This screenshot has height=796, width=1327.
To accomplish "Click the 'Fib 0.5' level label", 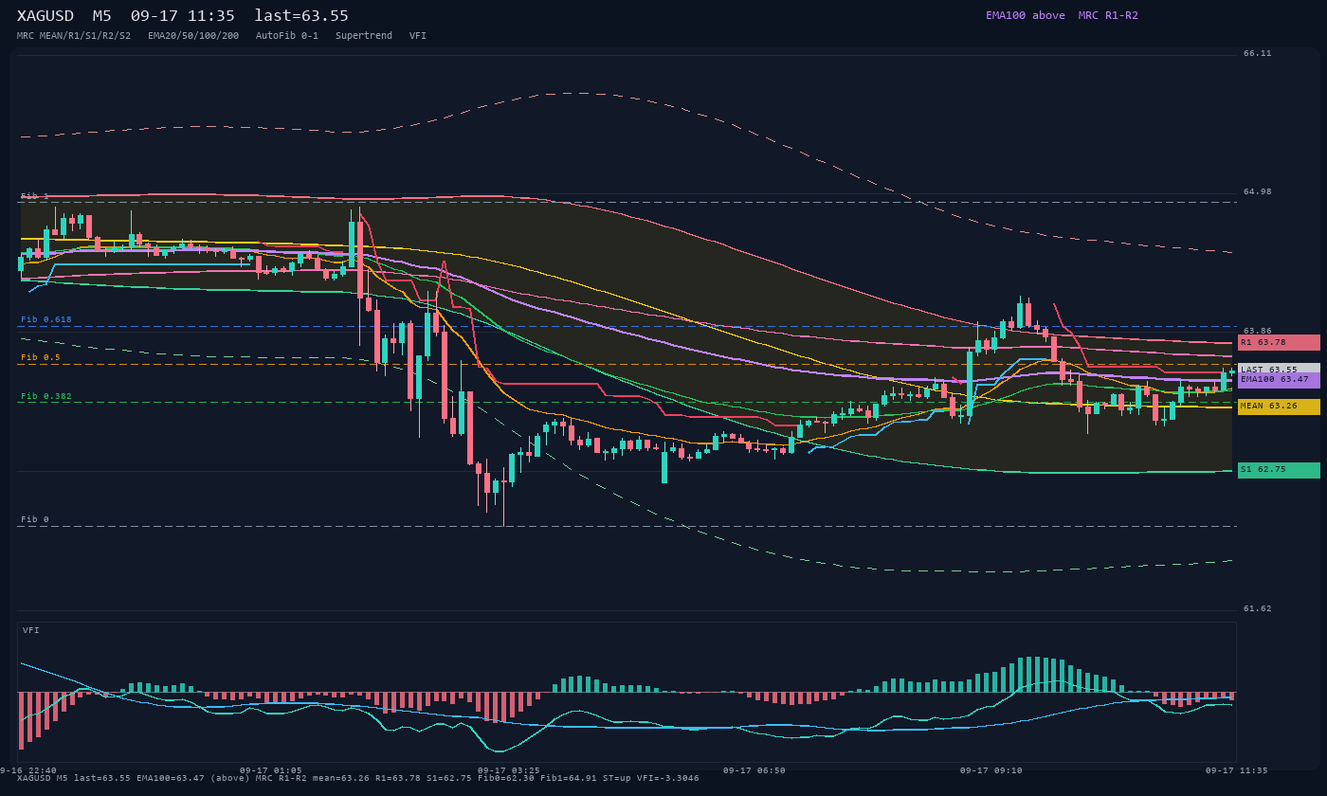I will coord(41,357).
